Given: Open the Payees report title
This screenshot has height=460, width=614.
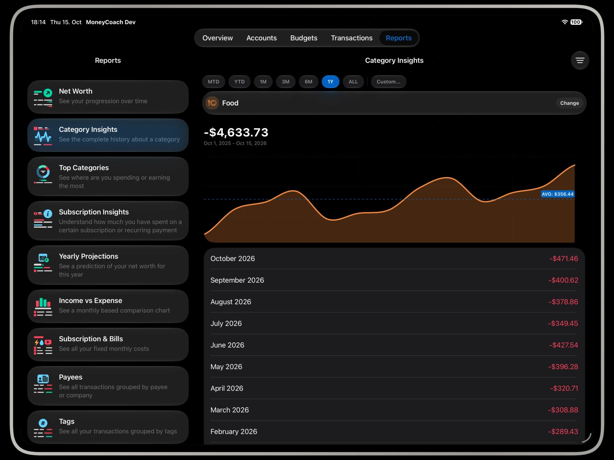Looking at the screenshot, I should 71,377.
